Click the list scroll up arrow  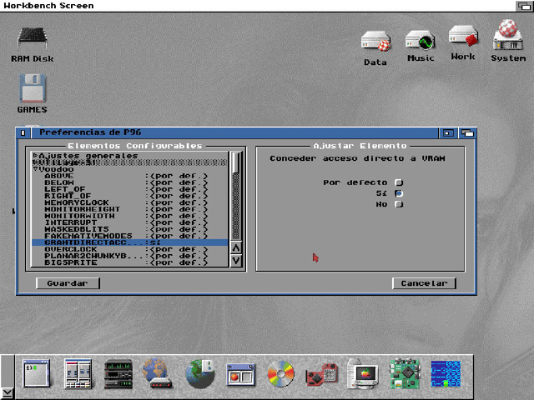pos(236,248)
